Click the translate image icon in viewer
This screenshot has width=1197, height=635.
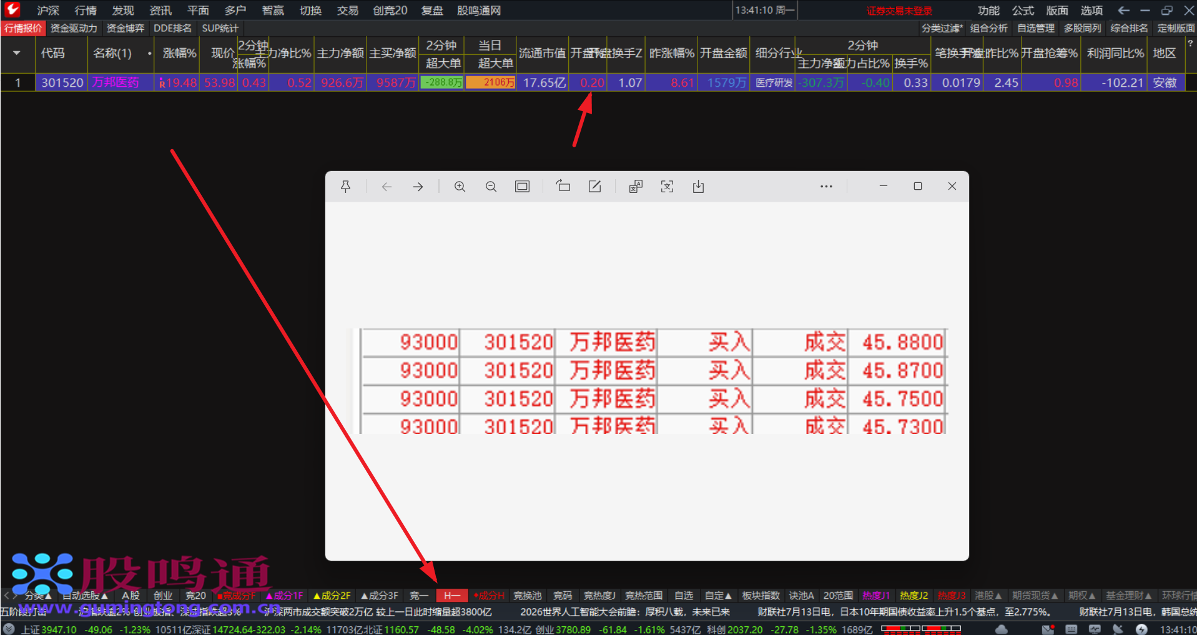pyautogui.click(x=636, y=187)
